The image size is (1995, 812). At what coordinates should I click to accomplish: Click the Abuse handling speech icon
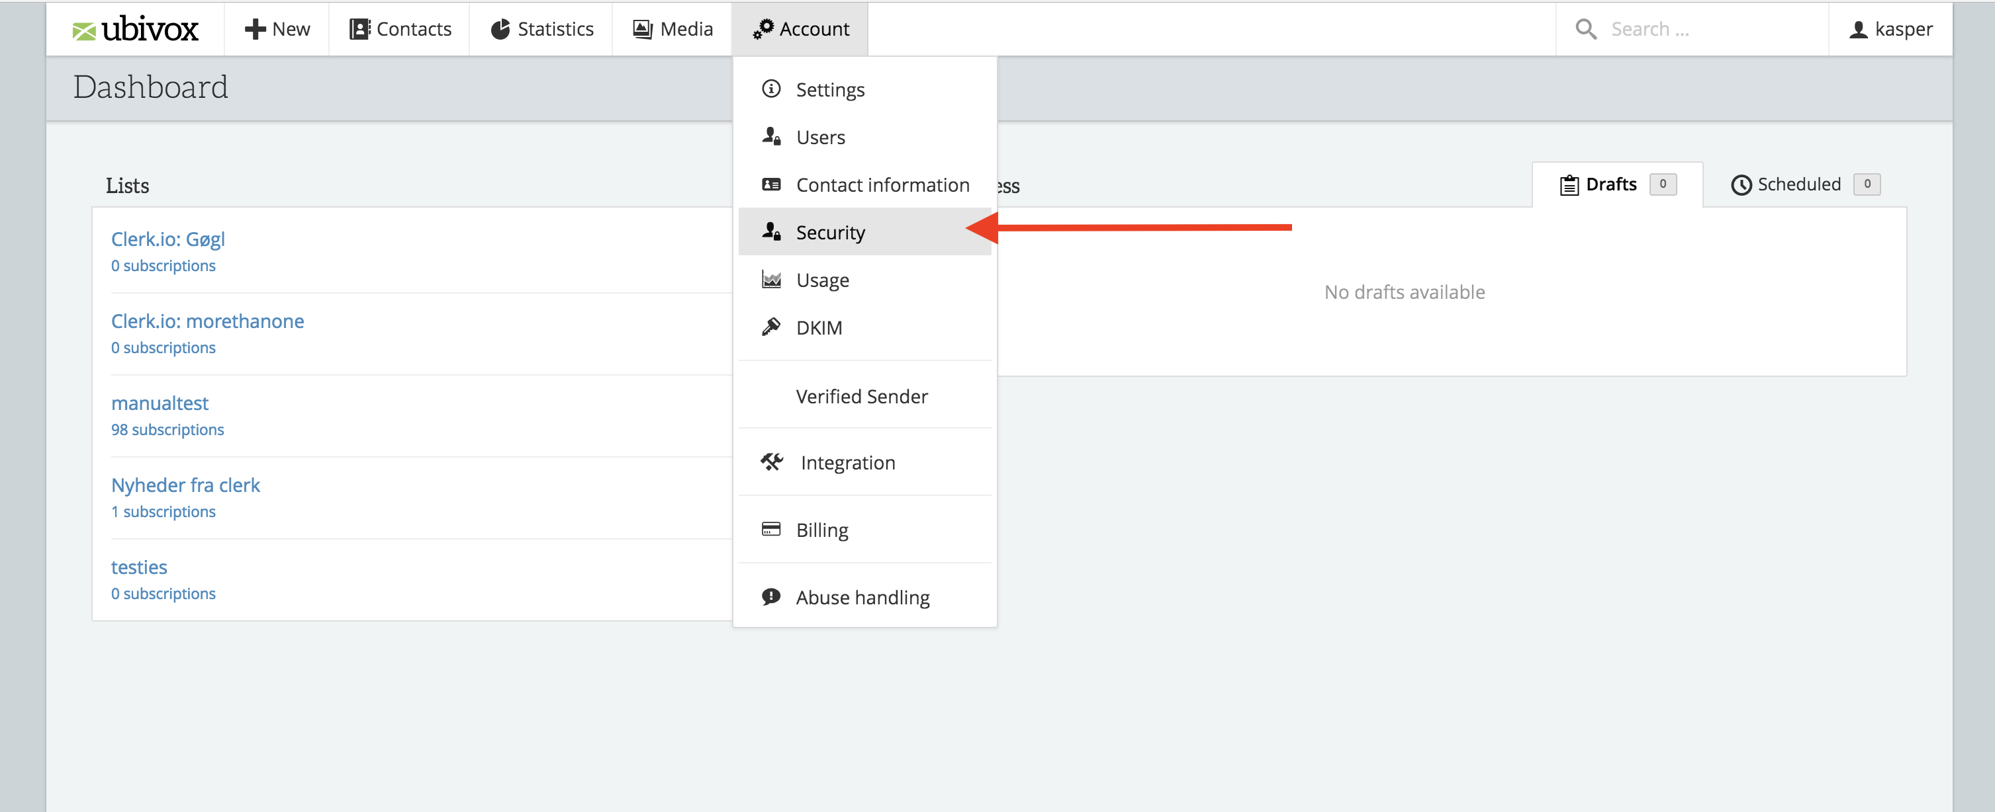click(770, 596)
